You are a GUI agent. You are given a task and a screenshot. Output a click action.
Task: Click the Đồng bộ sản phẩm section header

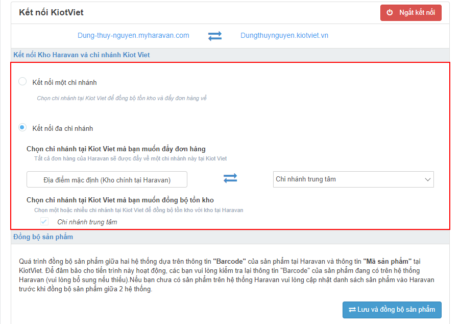[43, 237]
